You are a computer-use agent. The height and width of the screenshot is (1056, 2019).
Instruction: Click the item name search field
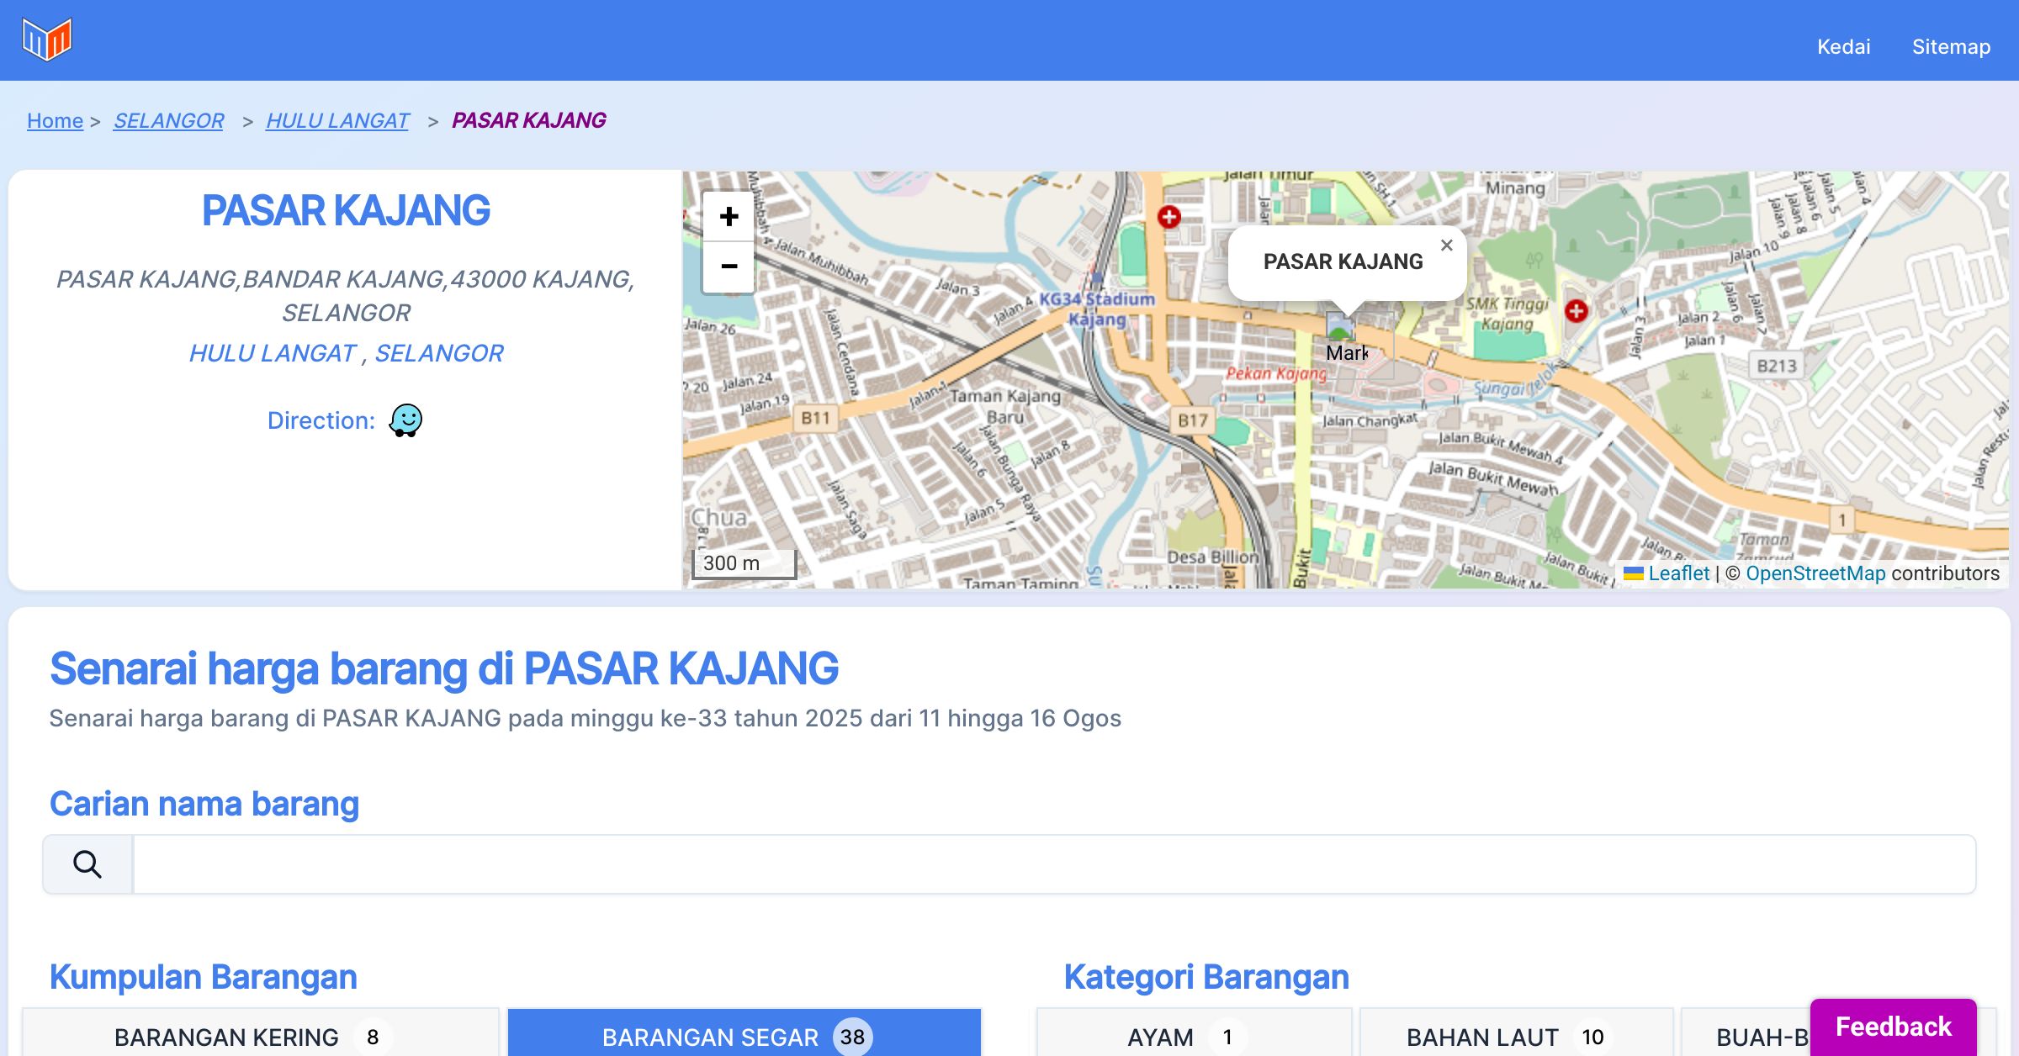pos(1053,864)
